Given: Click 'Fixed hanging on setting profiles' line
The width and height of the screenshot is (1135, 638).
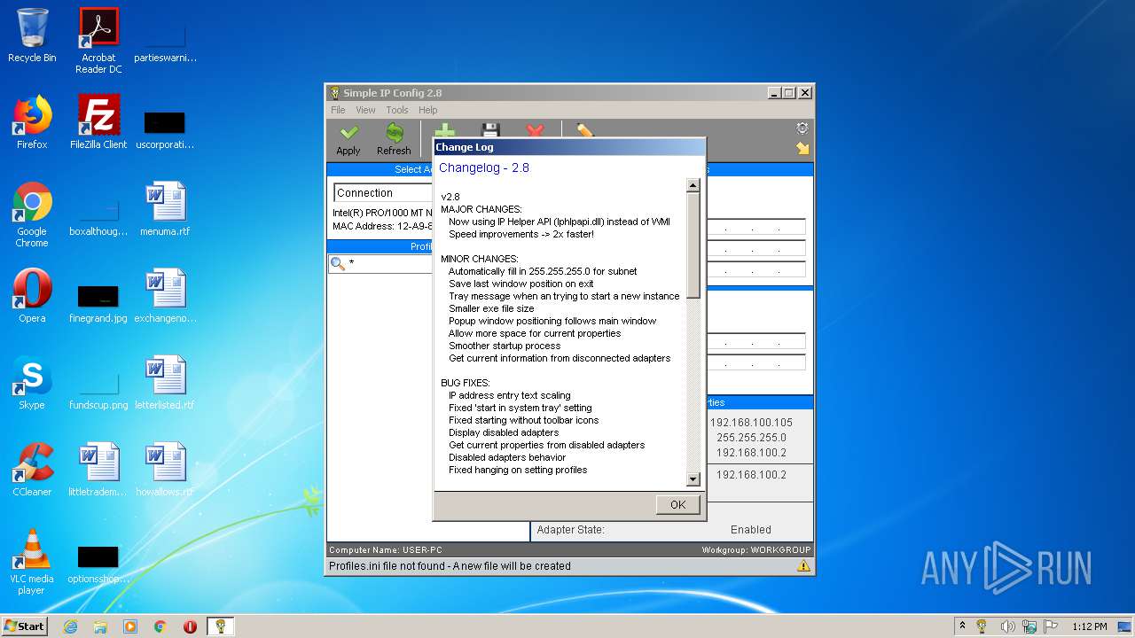Looking at the screenshot, I should point(518,470).
